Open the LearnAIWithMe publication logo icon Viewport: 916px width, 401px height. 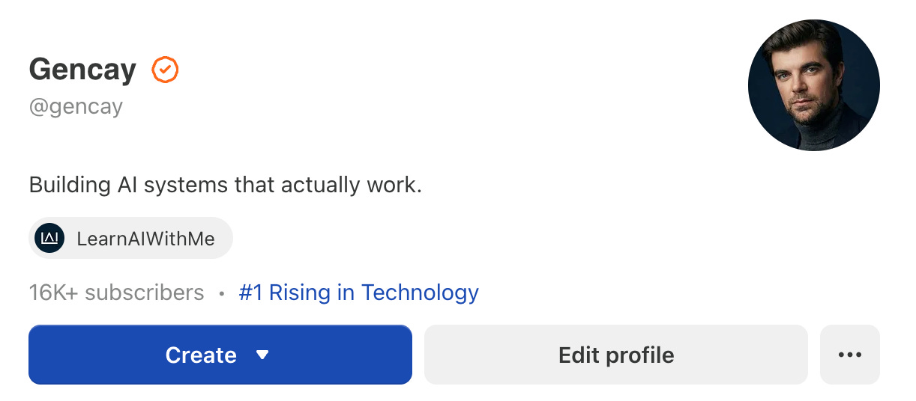point(49,239)
